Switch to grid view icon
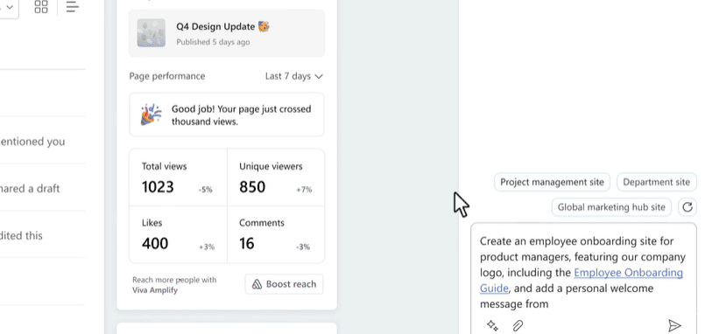The height and width of the screenshot is (334, 705). [x=41, y=7]
